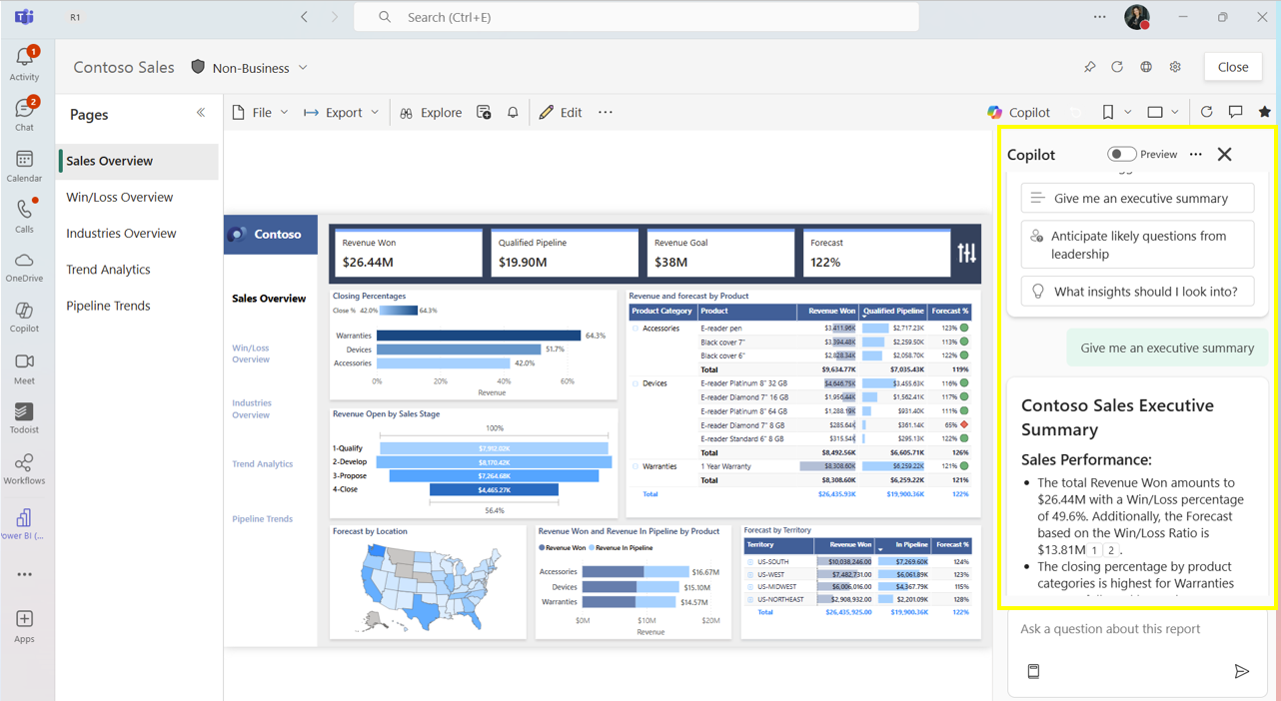The width and height of the screenshot is (1281, 701).
Task: Open report comments via speech bubble icon
Action: pos(1235,112)
